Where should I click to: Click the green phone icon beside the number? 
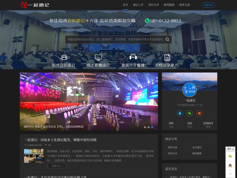pos(147,21)
